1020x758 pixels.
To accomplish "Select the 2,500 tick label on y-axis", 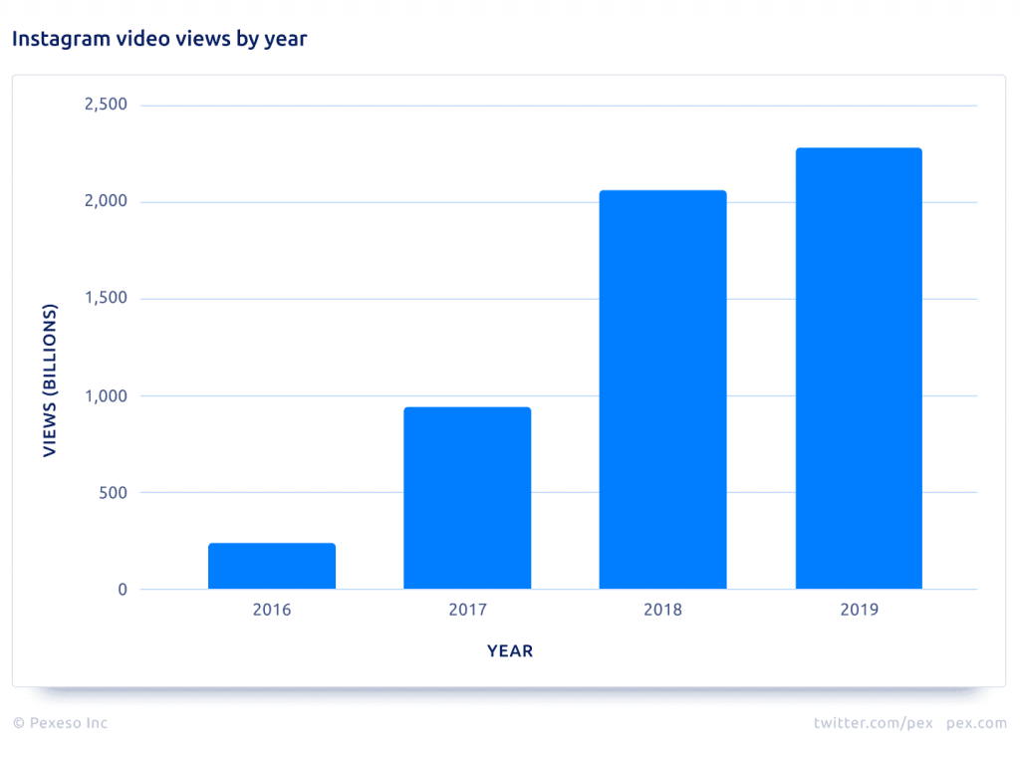I will tap(108, 104).
